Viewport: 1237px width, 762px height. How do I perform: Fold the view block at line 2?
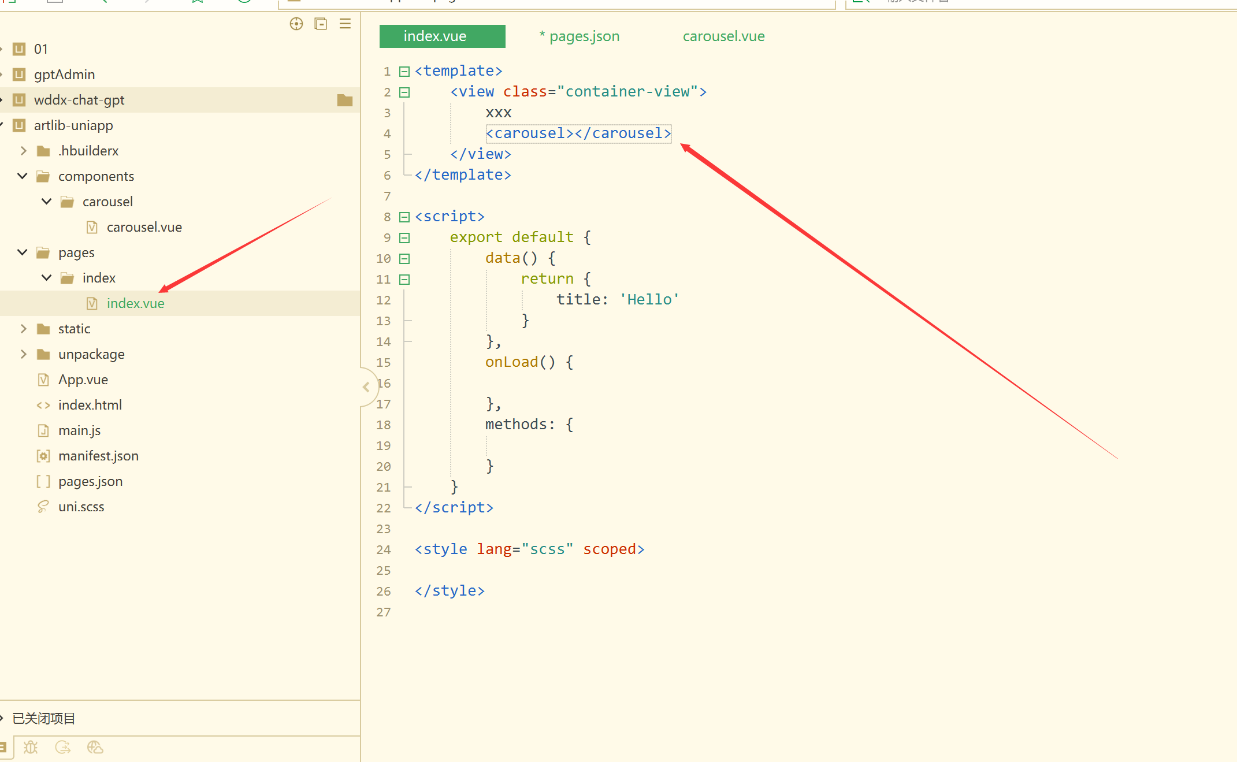tap(404, 92)
